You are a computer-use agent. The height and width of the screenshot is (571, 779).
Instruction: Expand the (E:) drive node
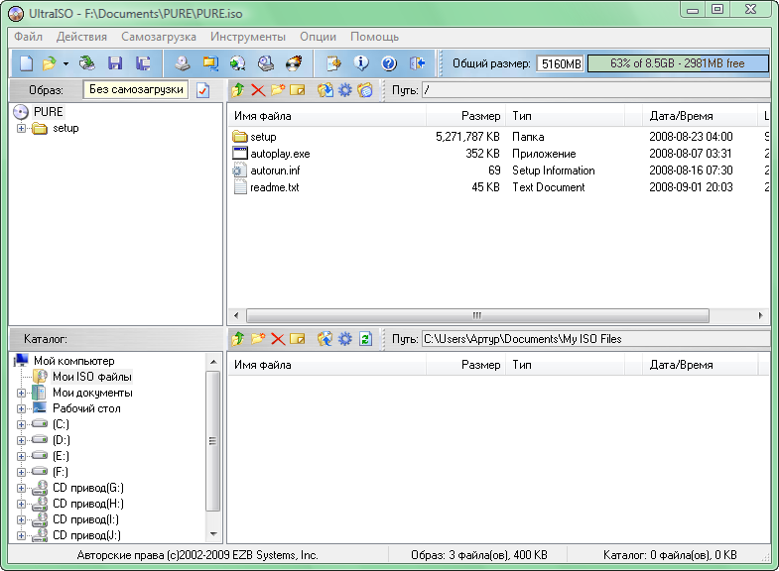tap(22, 457)
